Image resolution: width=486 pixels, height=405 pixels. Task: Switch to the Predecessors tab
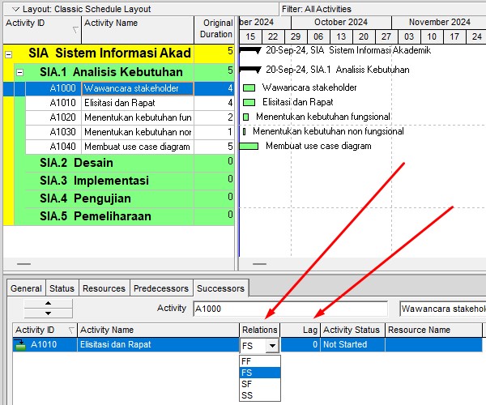(161, 288)
